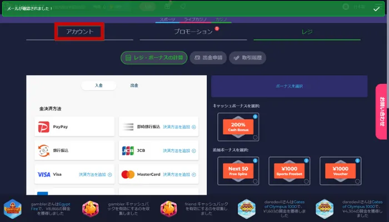This screenshot has width=389, height=222.
Task: Select the ¥1000 Sports Freebet radio circle
Action: click(x=306, y=181)
